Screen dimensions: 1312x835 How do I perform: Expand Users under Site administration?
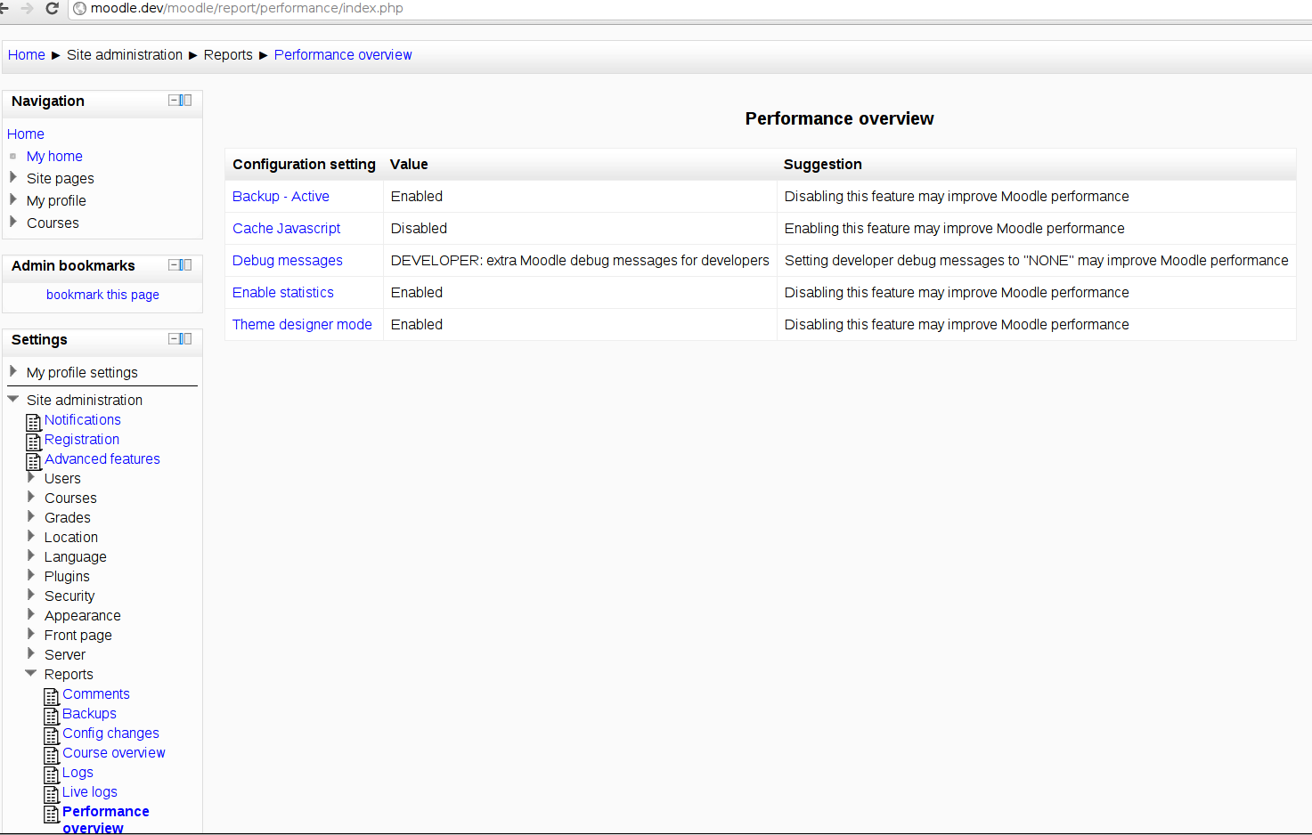point(31,477)
